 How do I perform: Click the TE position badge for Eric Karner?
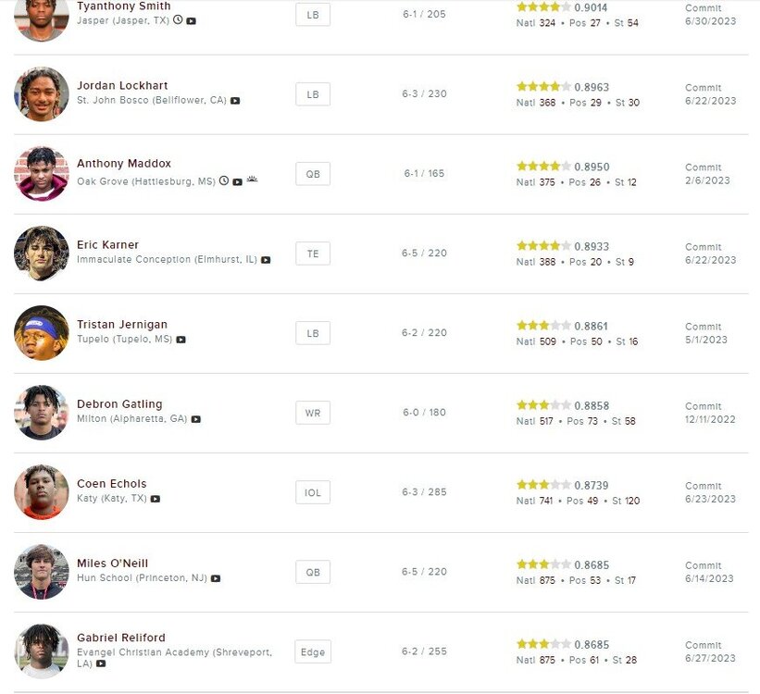[313, 254]
